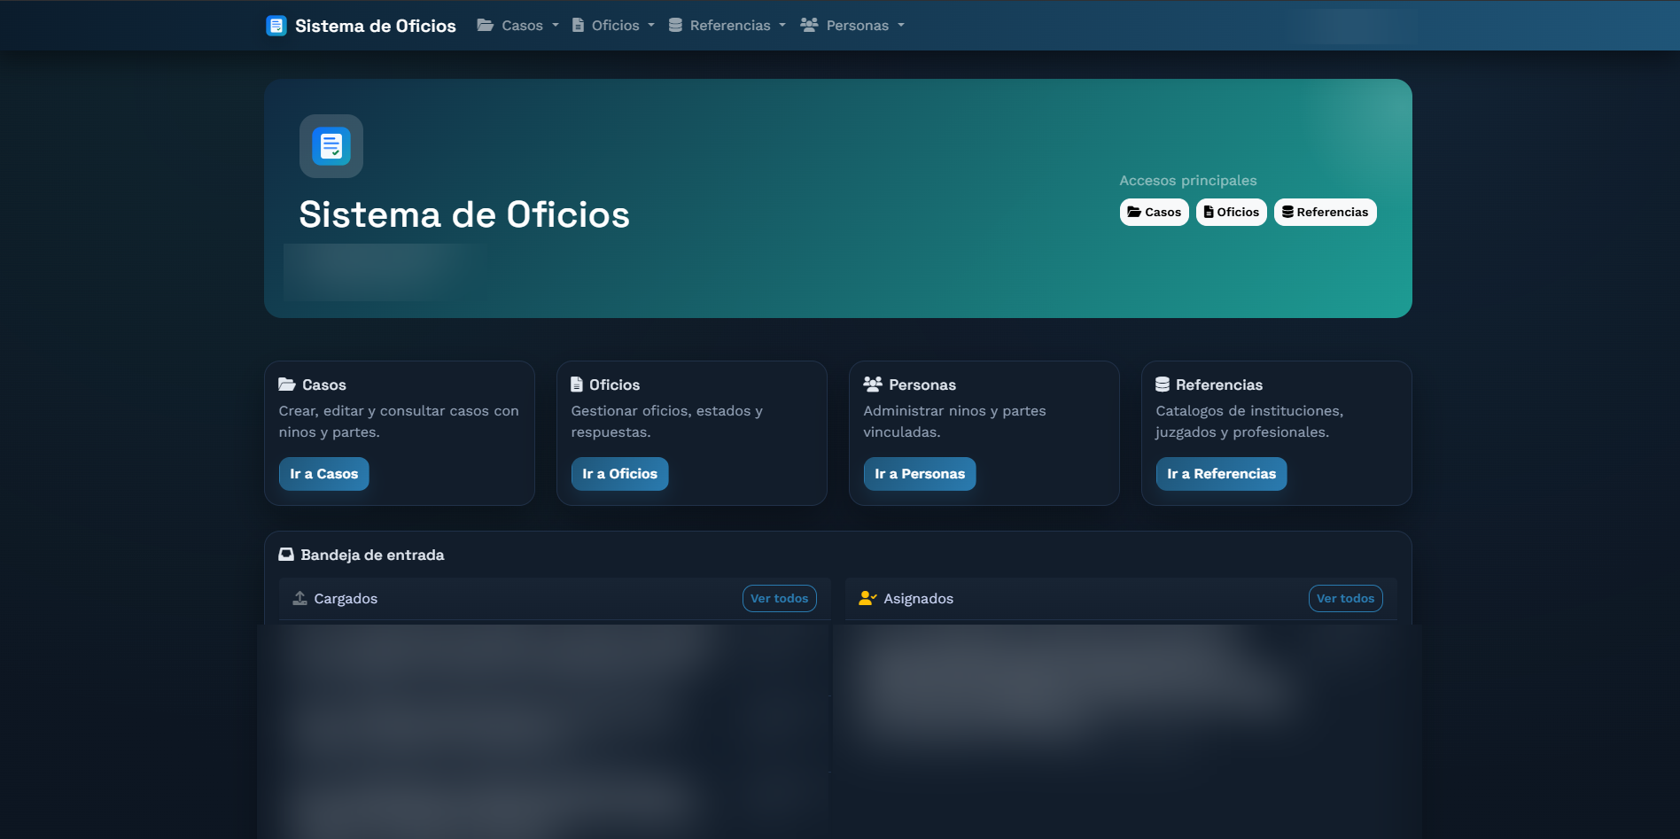Click the white Oficios quick-access button

(1232, 212)
